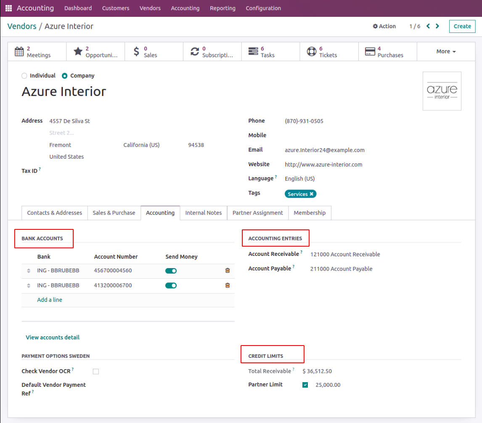This screenshot has height=423, width=482.
Task: Open Tasks list stat button
Action: tap(271, 52)
